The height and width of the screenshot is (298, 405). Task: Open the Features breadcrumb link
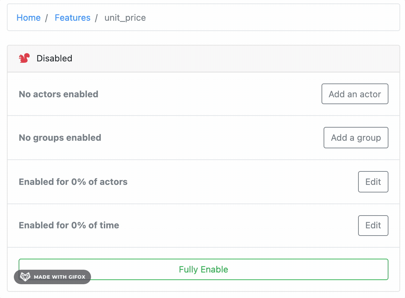pos(72,18)
